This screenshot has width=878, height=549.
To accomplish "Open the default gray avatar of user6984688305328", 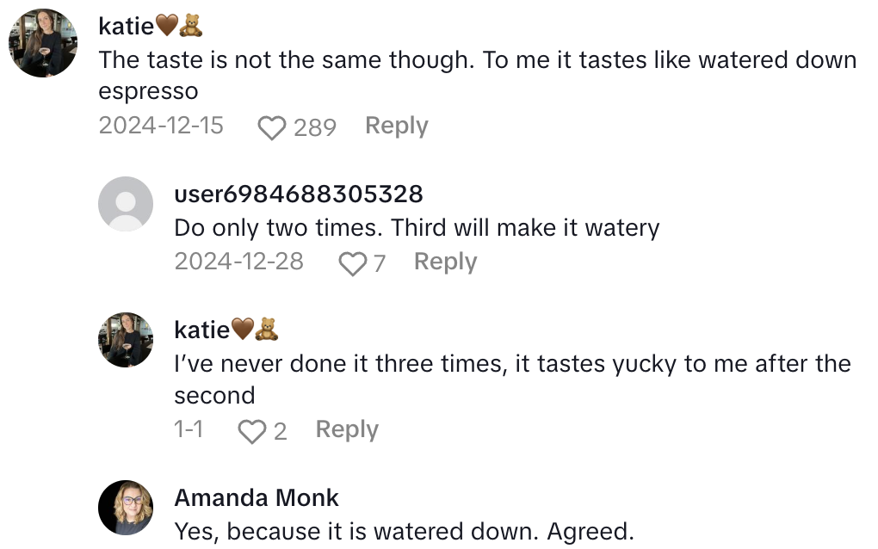I will (x=126, y=204).
